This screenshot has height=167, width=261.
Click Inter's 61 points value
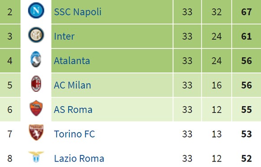(x=246, y=36)
